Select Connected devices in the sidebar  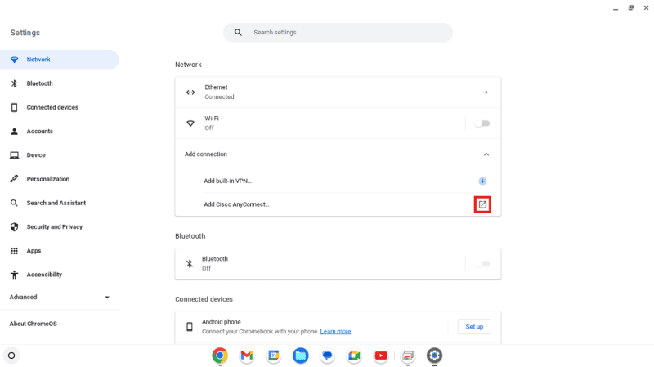click(x=52, y=107)
